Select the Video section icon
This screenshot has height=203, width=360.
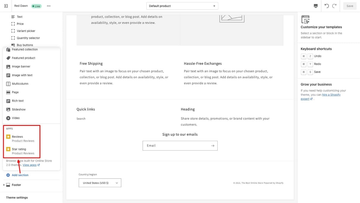point(8,118)
